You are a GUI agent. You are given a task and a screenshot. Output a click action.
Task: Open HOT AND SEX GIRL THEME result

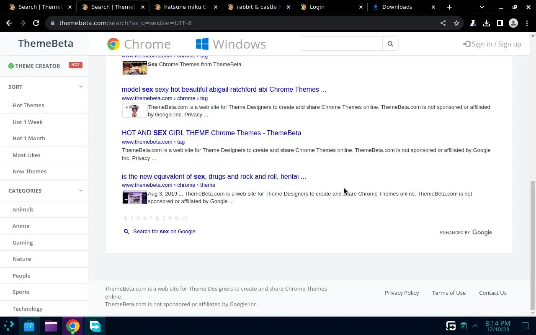click(x=211, y=133)
